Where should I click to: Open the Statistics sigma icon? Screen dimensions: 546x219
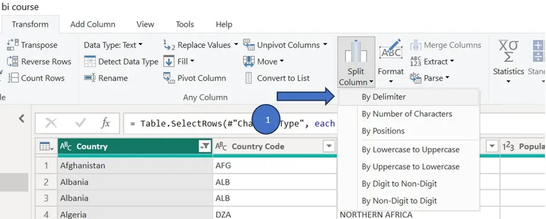pos(509,51)
